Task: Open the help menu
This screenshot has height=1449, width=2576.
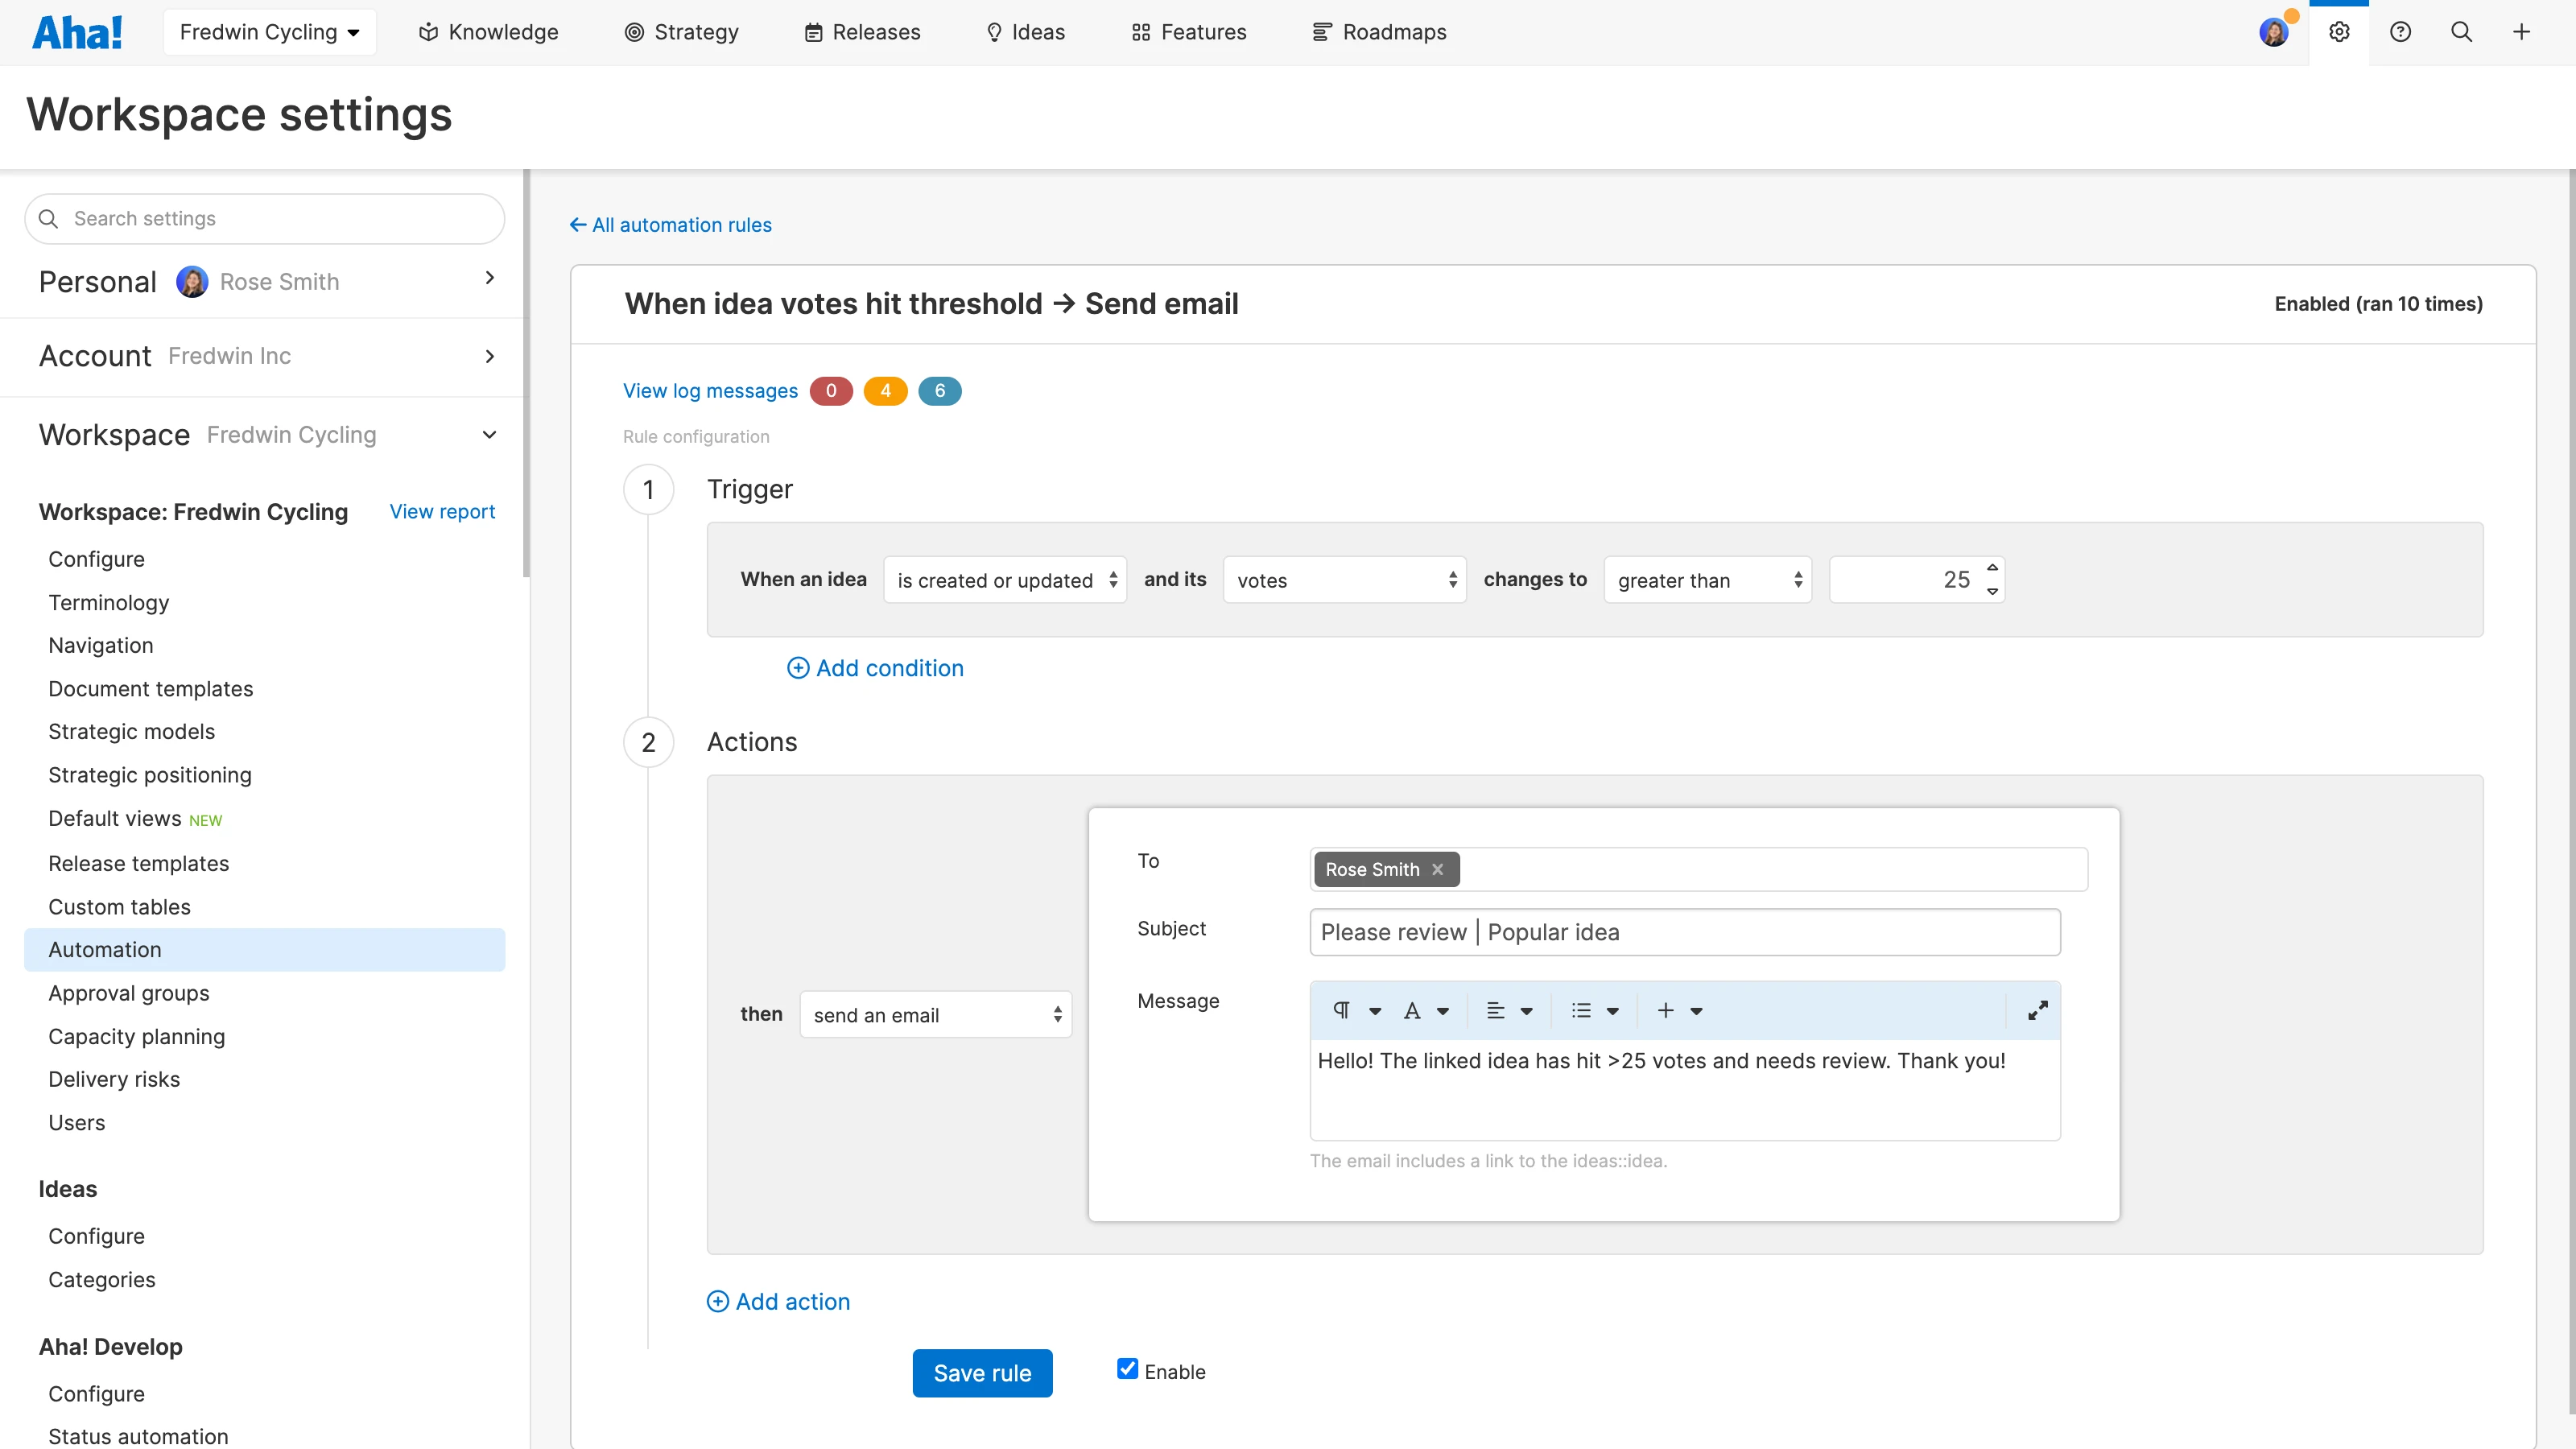Action: click(x=2401, y=31)
